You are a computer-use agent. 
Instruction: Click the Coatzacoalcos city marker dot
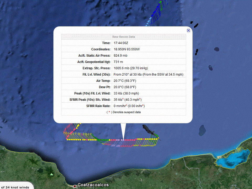click(75, 186)
